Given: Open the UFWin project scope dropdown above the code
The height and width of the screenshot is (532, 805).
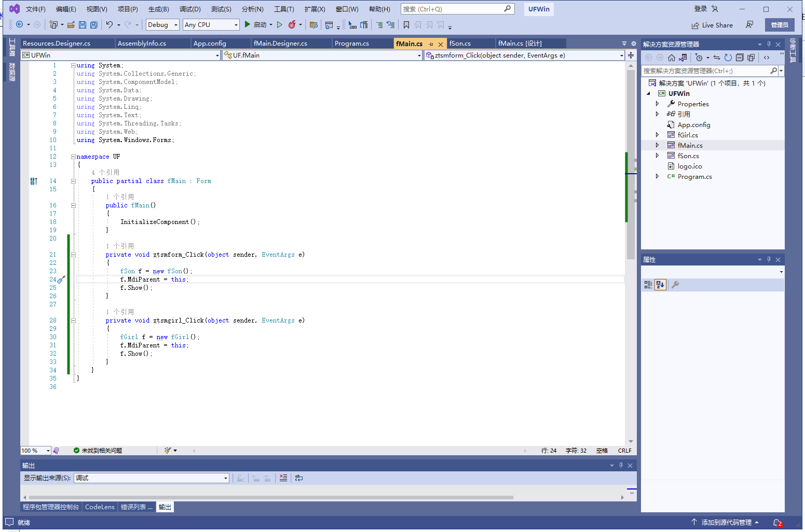Looking at the screenshot, I should (x=121, y=55).
